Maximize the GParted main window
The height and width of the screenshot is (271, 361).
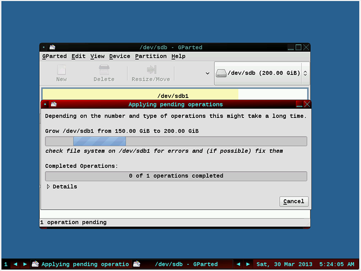click(298, 47)
